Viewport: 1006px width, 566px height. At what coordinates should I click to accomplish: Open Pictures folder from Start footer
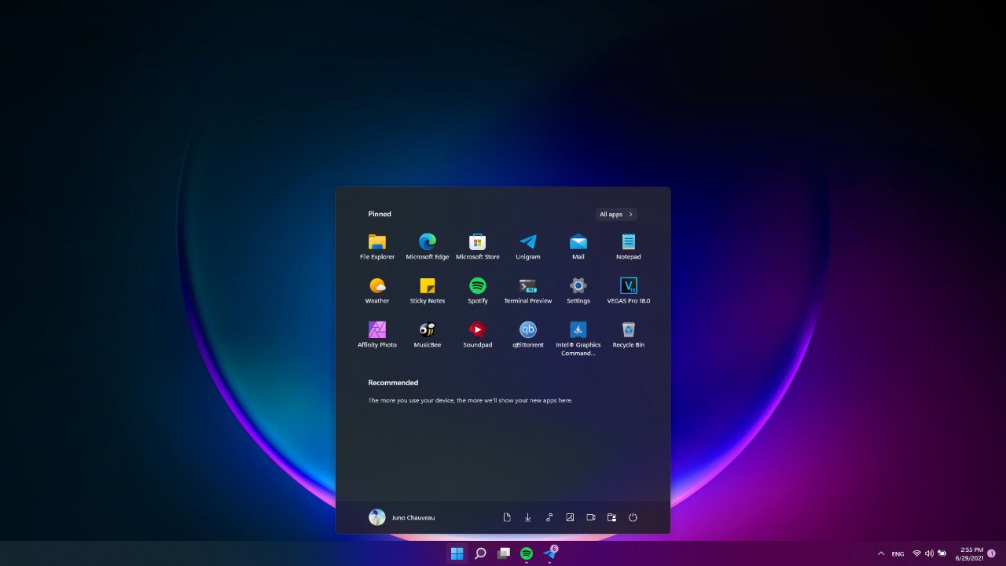pos(570,517)
